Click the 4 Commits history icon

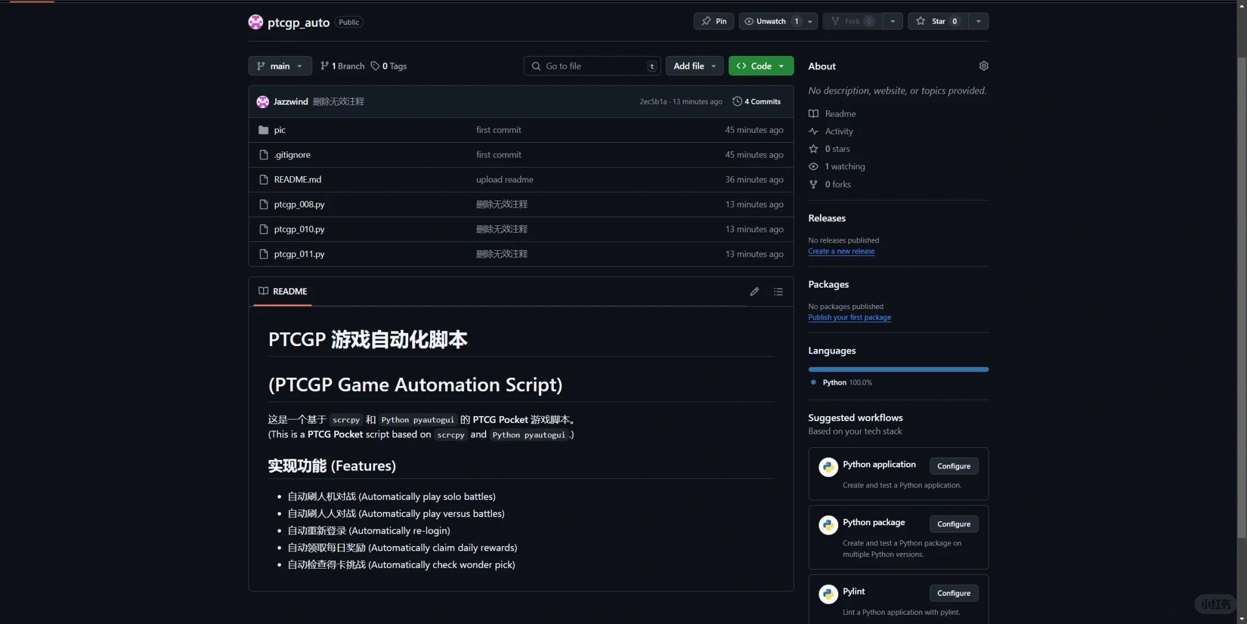pyautogui.click(x=737, y=101)
